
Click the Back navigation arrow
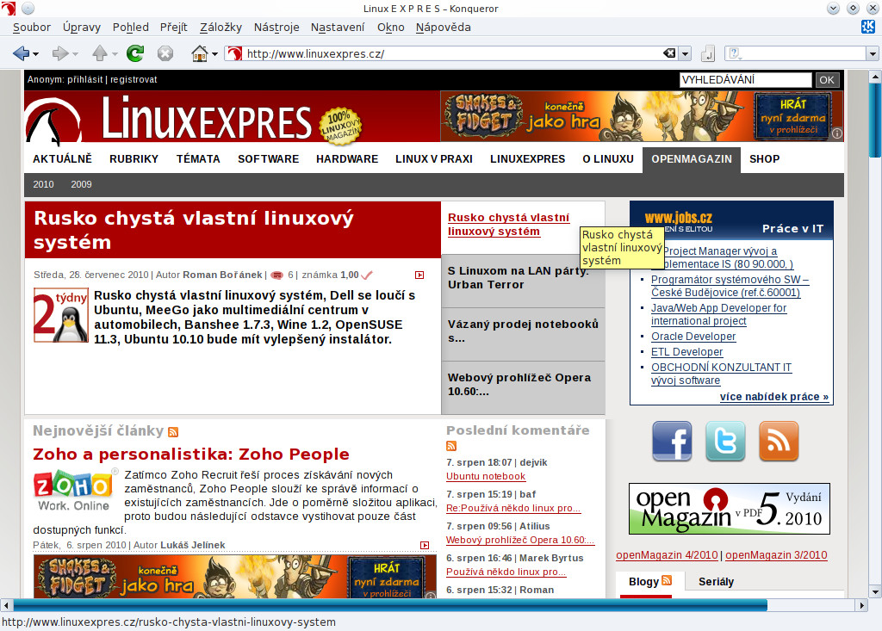tap(21, 53)
